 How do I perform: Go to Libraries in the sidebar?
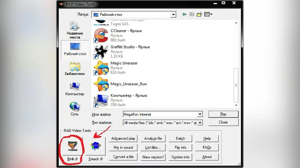(75, 69)
